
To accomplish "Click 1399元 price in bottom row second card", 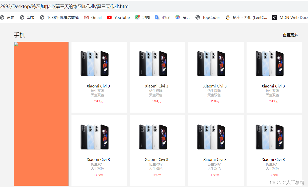I will (x=157, y=175).
